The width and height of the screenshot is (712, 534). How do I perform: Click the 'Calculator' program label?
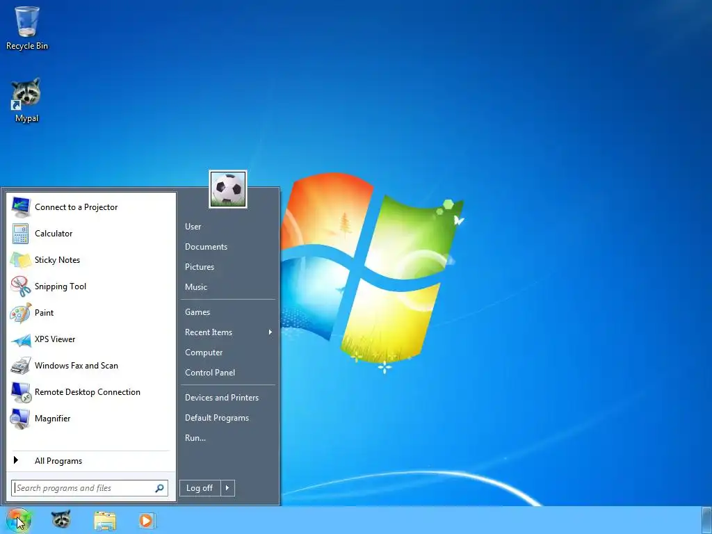[54, 234]
